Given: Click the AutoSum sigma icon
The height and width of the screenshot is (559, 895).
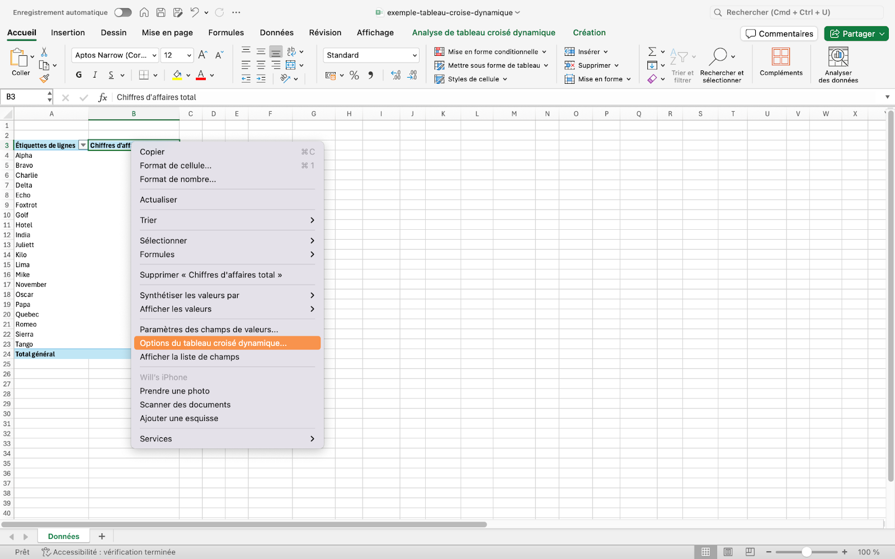Looking at the screenshot, I should [652, 52].
